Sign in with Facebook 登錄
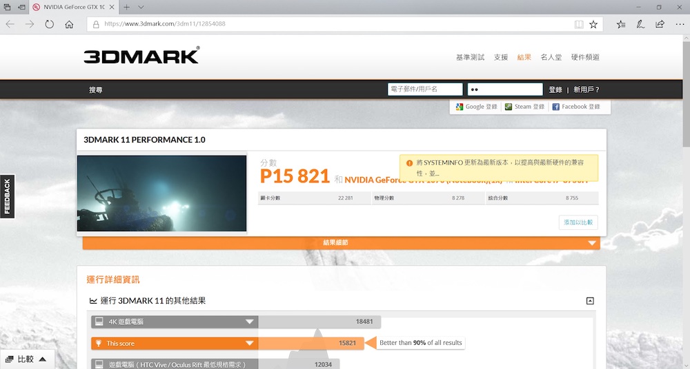The width and height of the screenshot is (690, 369). click(576, 107)
